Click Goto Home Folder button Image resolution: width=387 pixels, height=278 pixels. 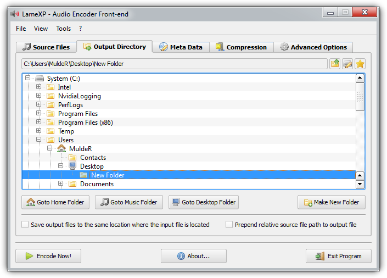point(55,202)
